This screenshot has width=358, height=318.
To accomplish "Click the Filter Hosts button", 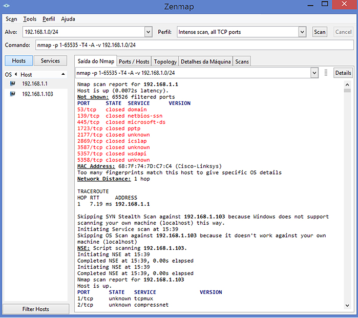I will pos(35,309).
